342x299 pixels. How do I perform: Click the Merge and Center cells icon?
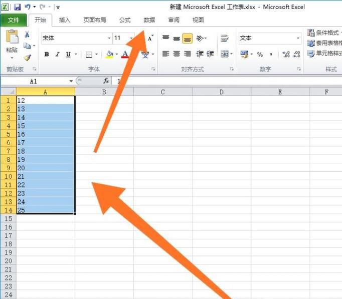click(x=224, y=54)
